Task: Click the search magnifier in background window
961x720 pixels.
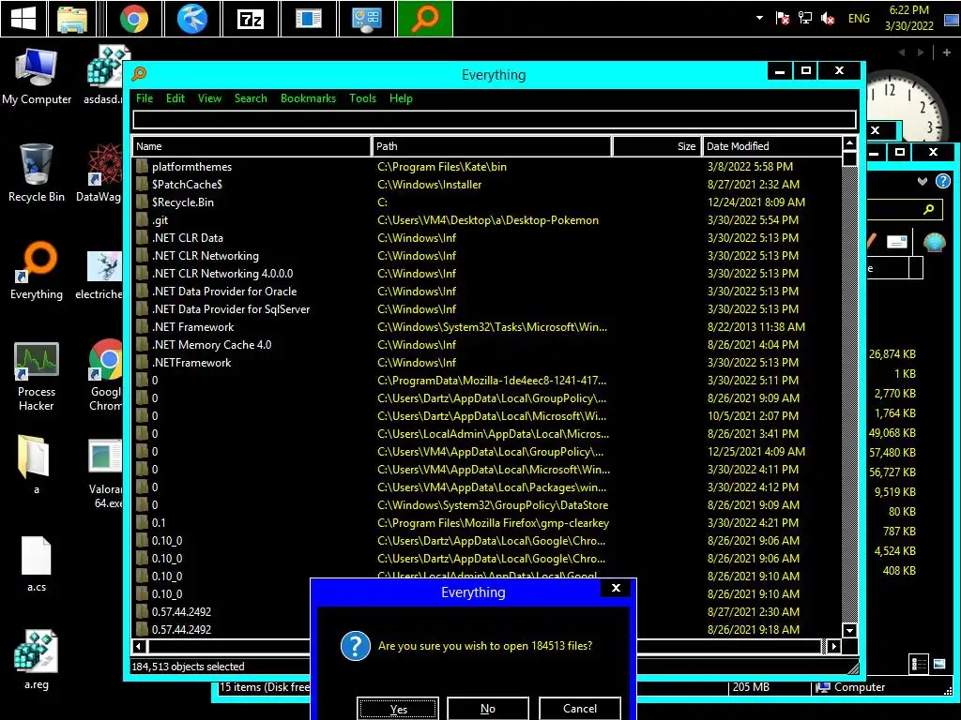Action: coord(929,209)
